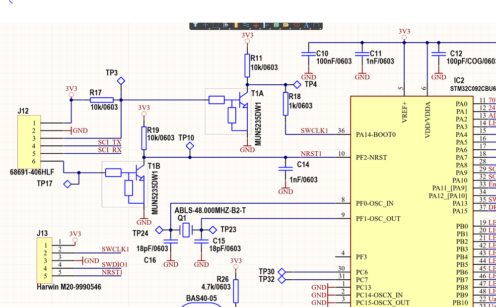Image resolution: width=496 pixels, height=307 pixels.
Task: Click the VREF+ pin label
Action: point(405,112)
